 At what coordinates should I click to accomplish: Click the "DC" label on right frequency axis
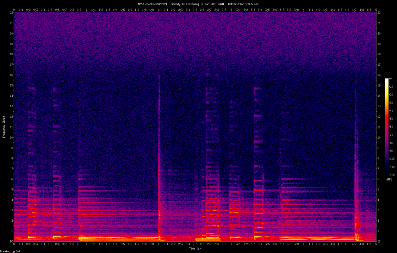(x=379, y=241)
